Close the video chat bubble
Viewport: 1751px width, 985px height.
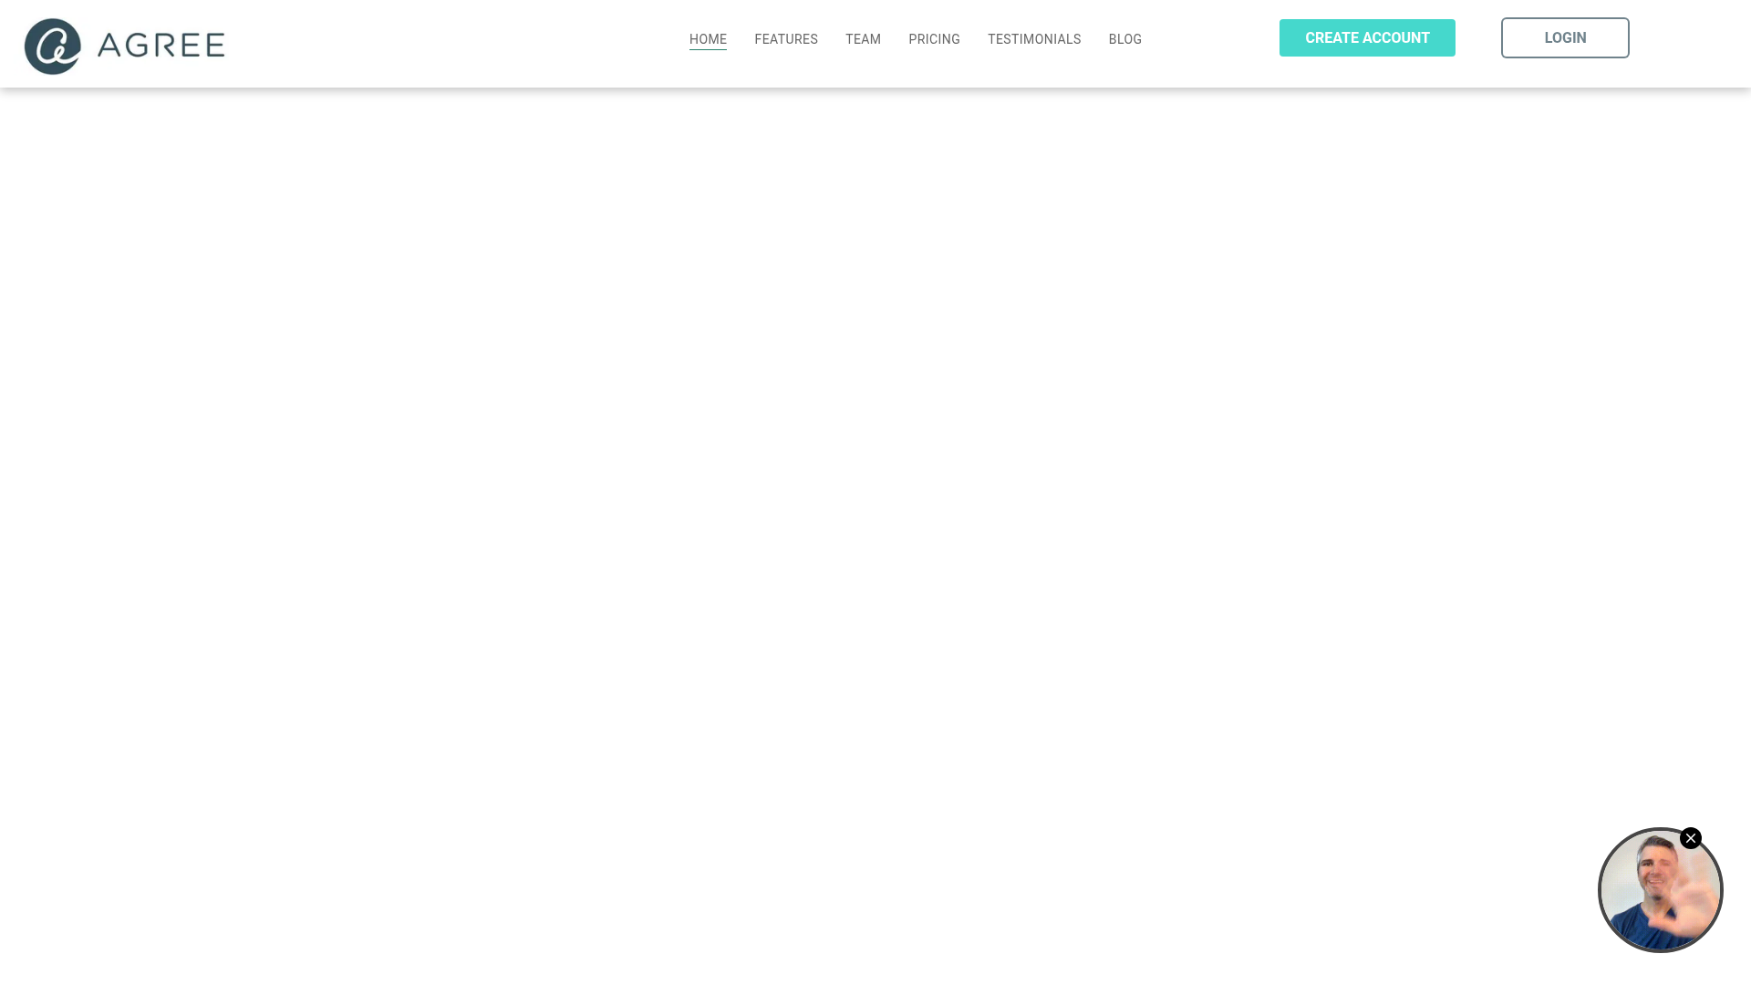pyautogui.click(x=1690, y=838)
